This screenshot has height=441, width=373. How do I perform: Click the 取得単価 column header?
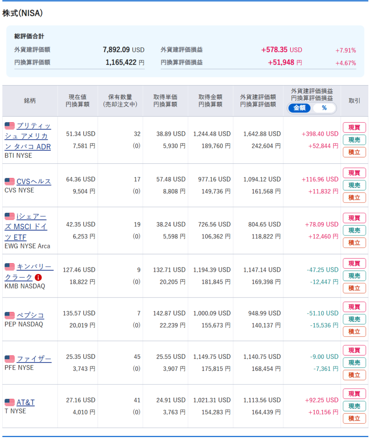[165, 101]
